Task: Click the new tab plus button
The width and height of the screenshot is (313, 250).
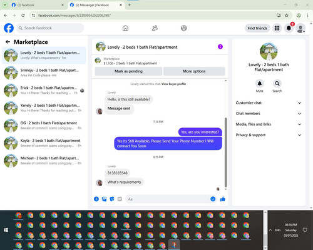Action: click(x=130, y=5)
